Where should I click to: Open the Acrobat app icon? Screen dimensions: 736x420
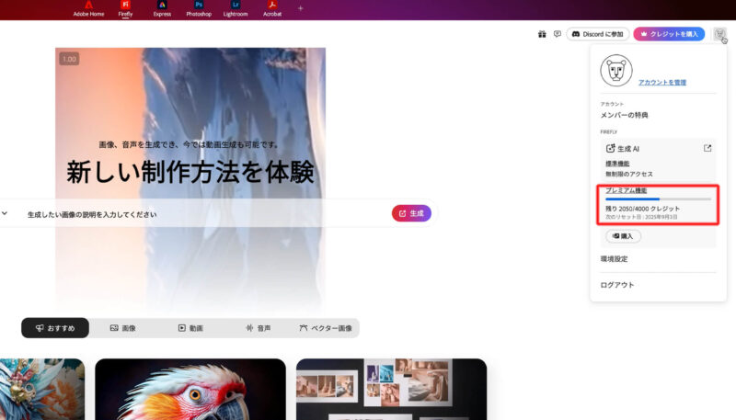pos(272,8)
